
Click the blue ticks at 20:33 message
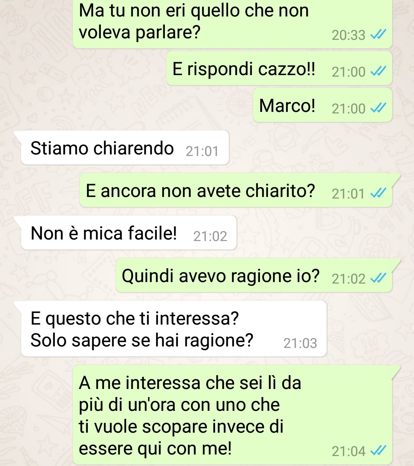tap(378, 34)
